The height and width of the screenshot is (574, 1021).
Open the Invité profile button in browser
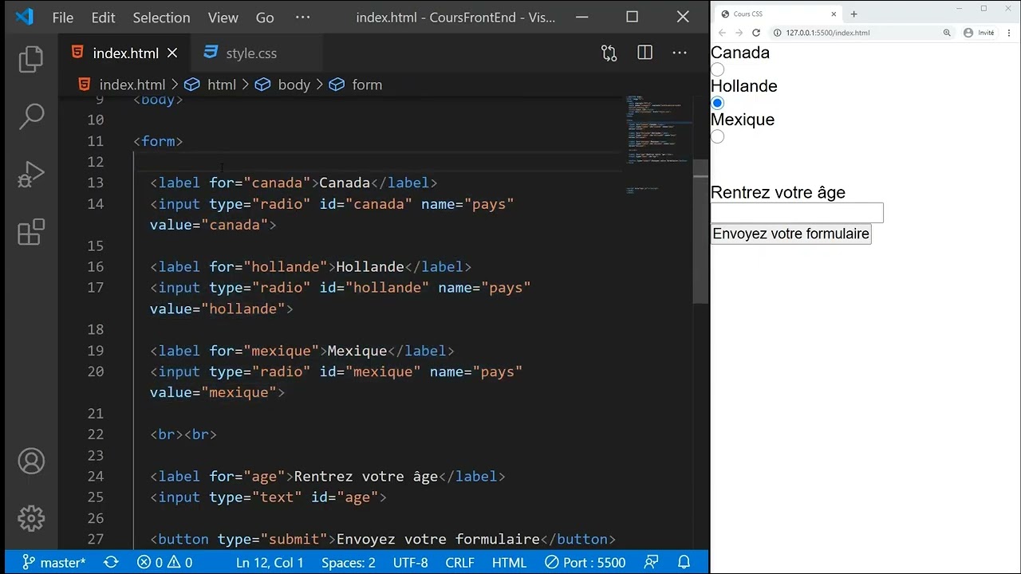tap(979, 33)
